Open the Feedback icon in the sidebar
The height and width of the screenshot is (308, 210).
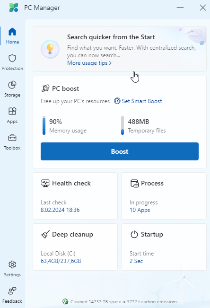12,291
